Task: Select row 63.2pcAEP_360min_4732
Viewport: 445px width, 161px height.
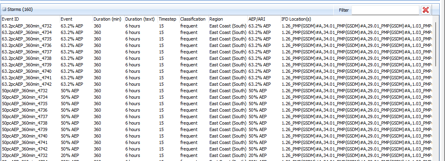Action: [217, 26]
